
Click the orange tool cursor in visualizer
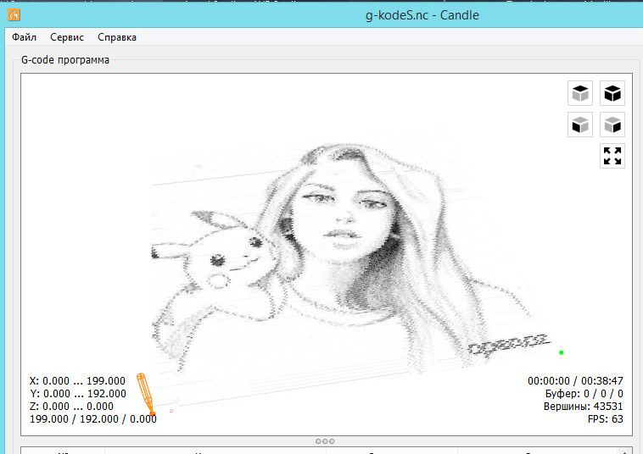pyautogui.click(x=146, y=394)
